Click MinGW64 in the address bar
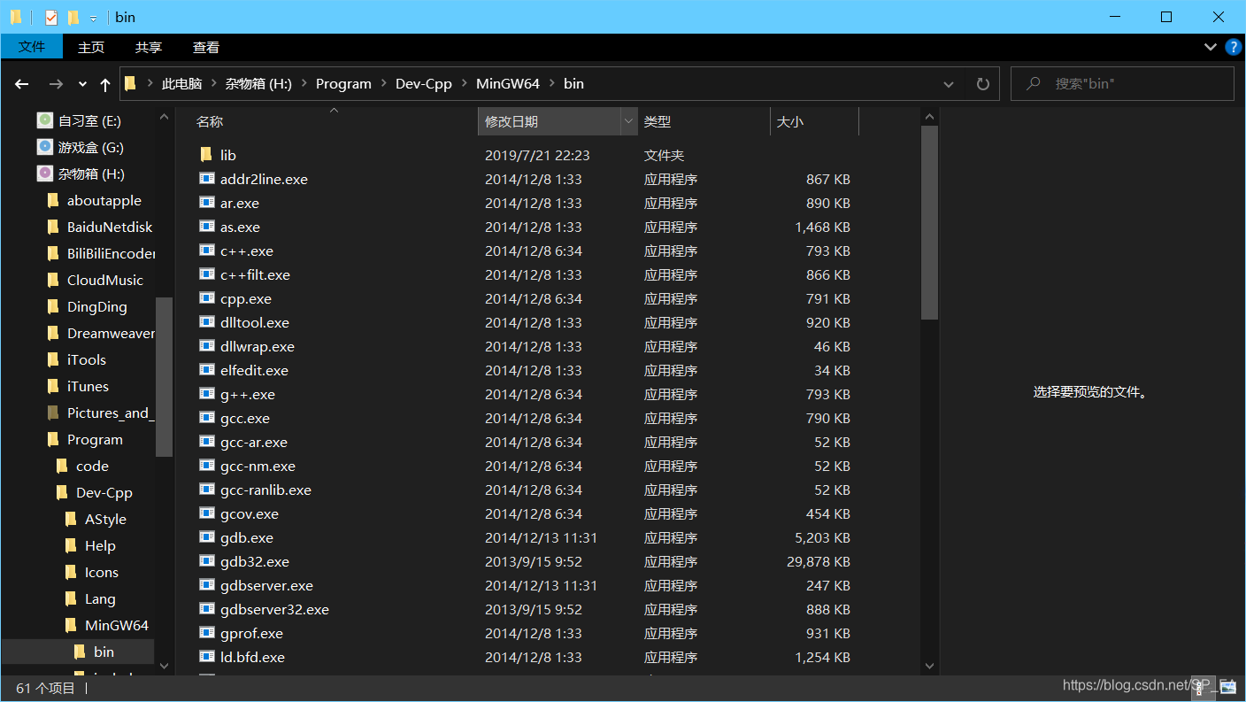This screenshot has height=702, width=1246. tap(508, 84)
